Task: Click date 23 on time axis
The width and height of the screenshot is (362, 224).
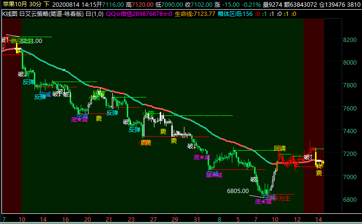Action: point(131,219)
